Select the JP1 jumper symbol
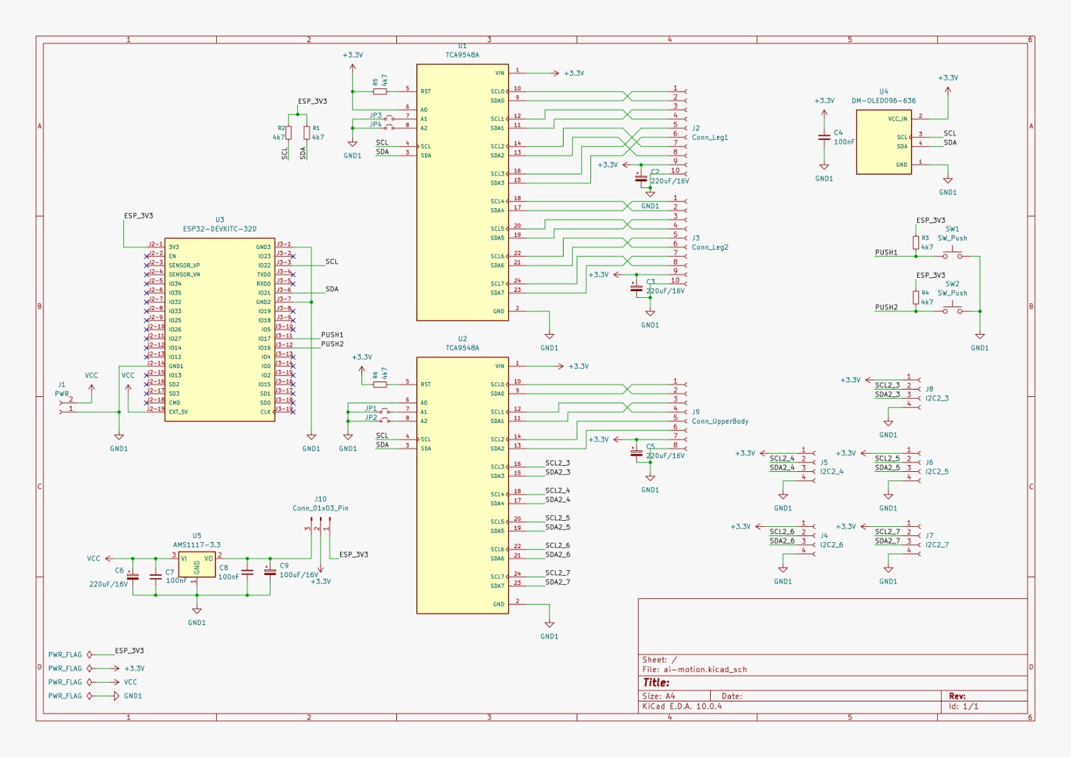Screen dimensions: 1071x757 coord(384,411)
